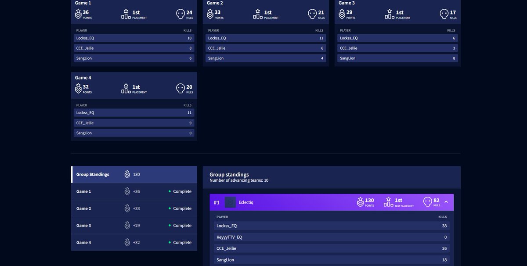
Task: Click SangLion row in Game 3
Action: click(397, 58)
